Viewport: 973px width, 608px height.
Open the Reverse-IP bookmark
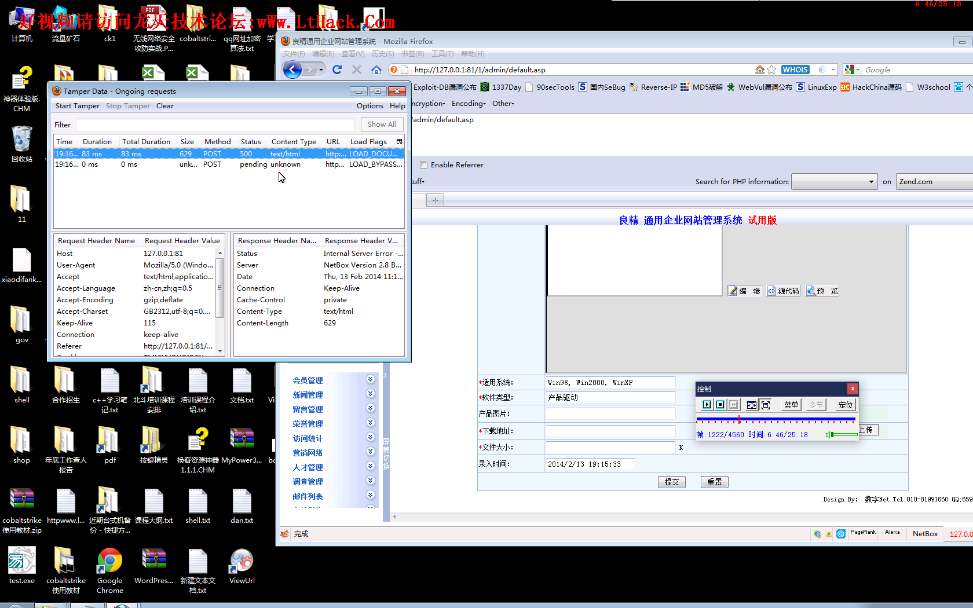pyautogui.click(x=653, y=87)
